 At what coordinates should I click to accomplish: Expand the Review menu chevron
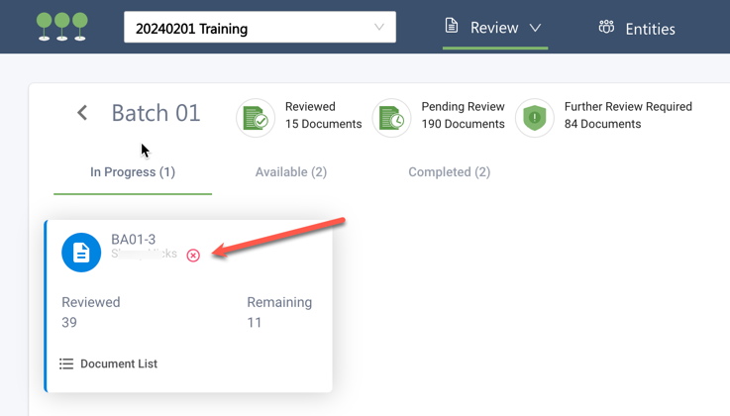pos(535,28)
